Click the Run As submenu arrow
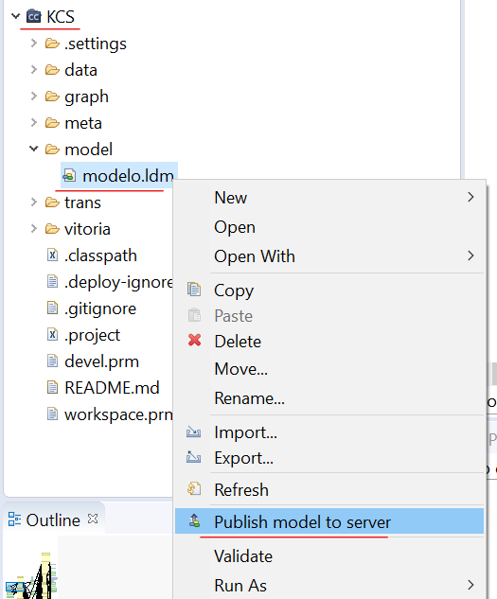This screenshot has height=599, width=497. [x=470, y=585]
